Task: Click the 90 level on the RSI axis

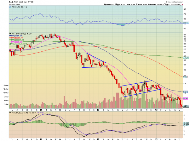Action: pyautogui.click(x=185, y=9)
